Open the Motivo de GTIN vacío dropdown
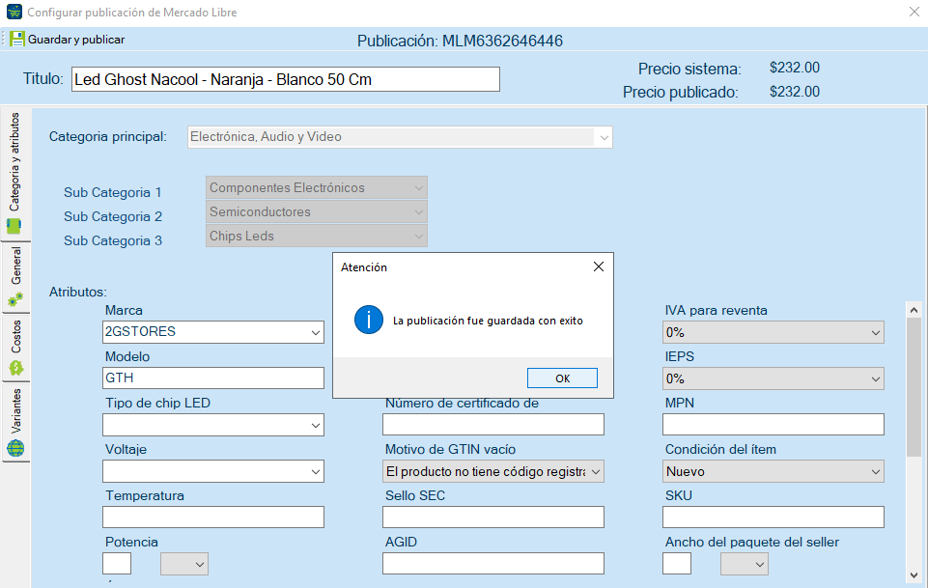Viewport: 928px width, 588px height. pyautogui.click(x=493, y=471)
